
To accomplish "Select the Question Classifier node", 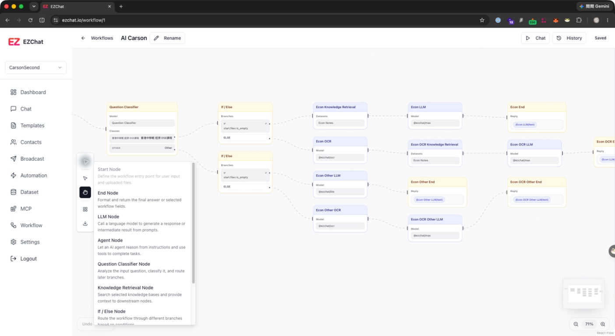I will pyautogui.click(x=142, y=129).
